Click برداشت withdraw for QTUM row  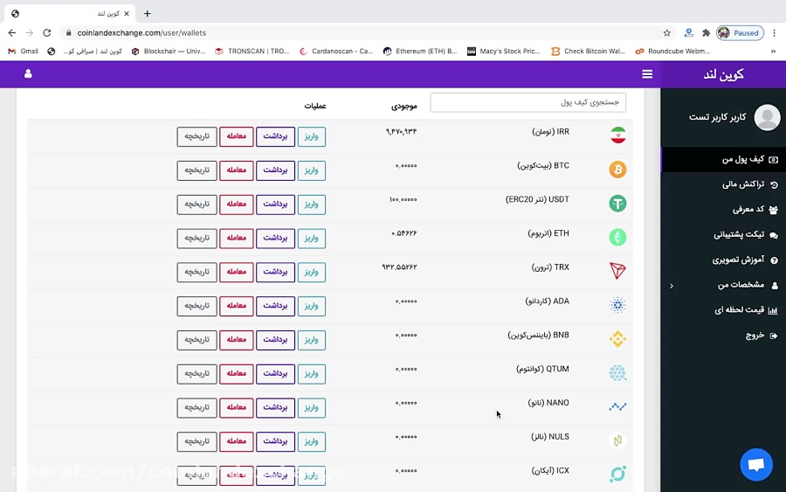[x=275, y=374]
